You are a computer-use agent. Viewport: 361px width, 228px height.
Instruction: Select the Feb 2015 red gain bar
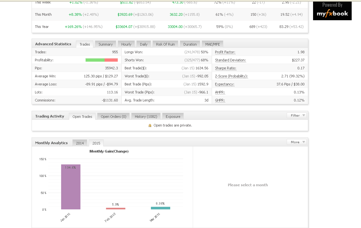116,208
